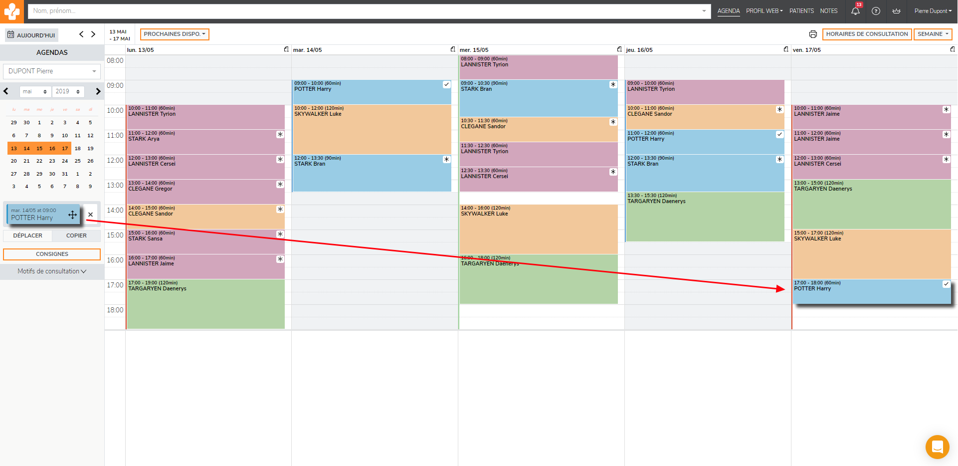Toggle checkmark on POTTER Harry Tuesday 09:00
The image size is (958, 466).
coord(446,85)
